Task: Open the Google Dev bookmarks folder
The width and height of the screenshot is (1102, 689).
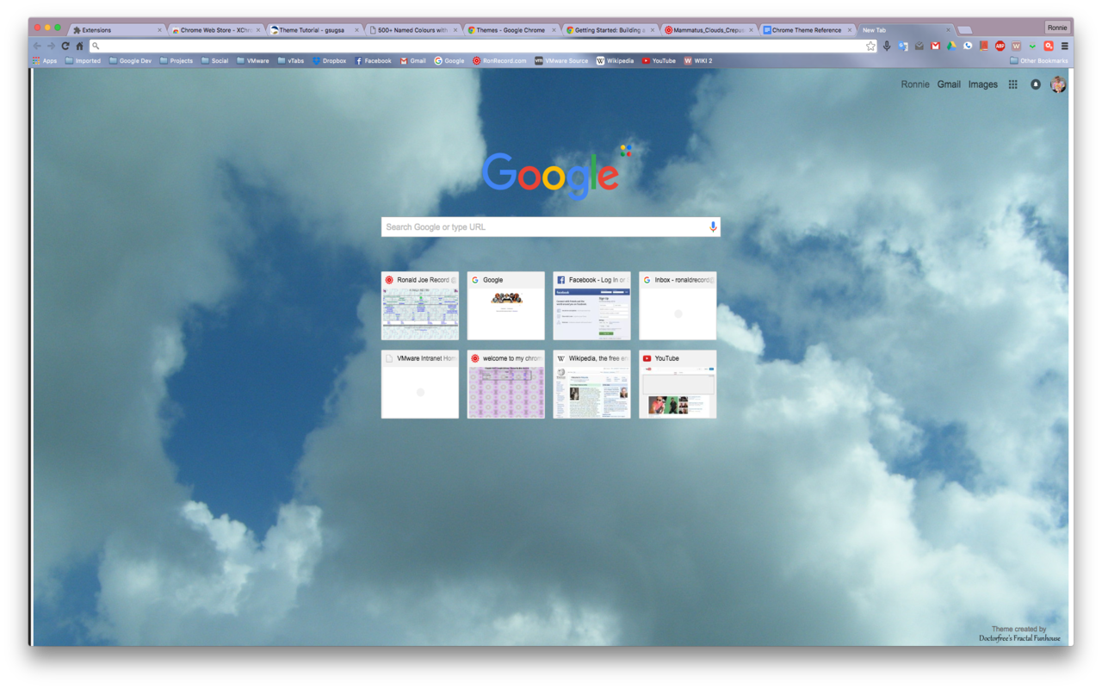Action: [130, 61]
